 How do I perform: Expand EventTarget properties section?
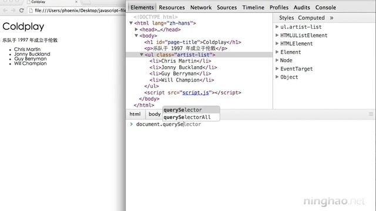tap(277, 69)
